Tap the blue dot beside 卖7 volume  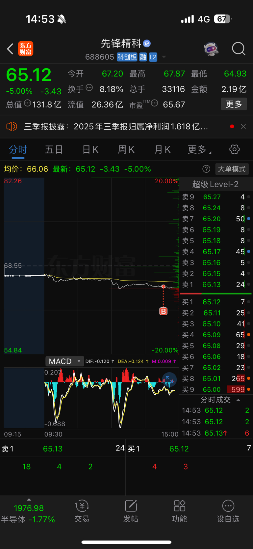tap(249, 219)
